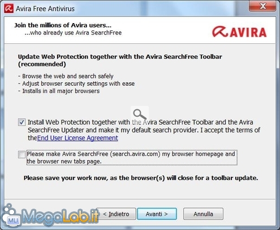
Task: Click '...who already use Avira SearchFree' subtitle
Action: (73, 33)
